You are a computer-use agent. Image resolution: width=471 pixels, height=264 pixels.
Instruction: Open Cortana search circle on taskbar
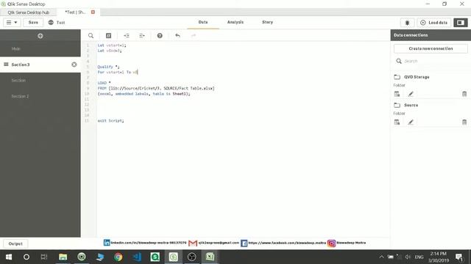coord(26,257)
